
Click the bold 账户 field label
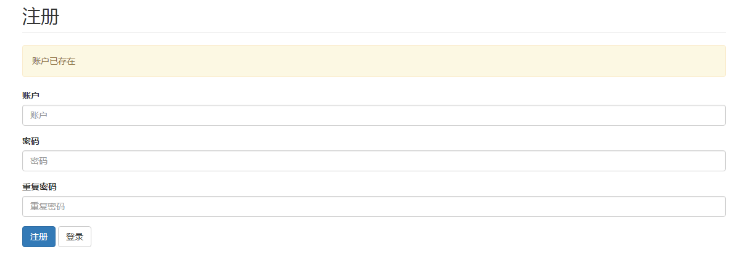click(x=30, y=95)
